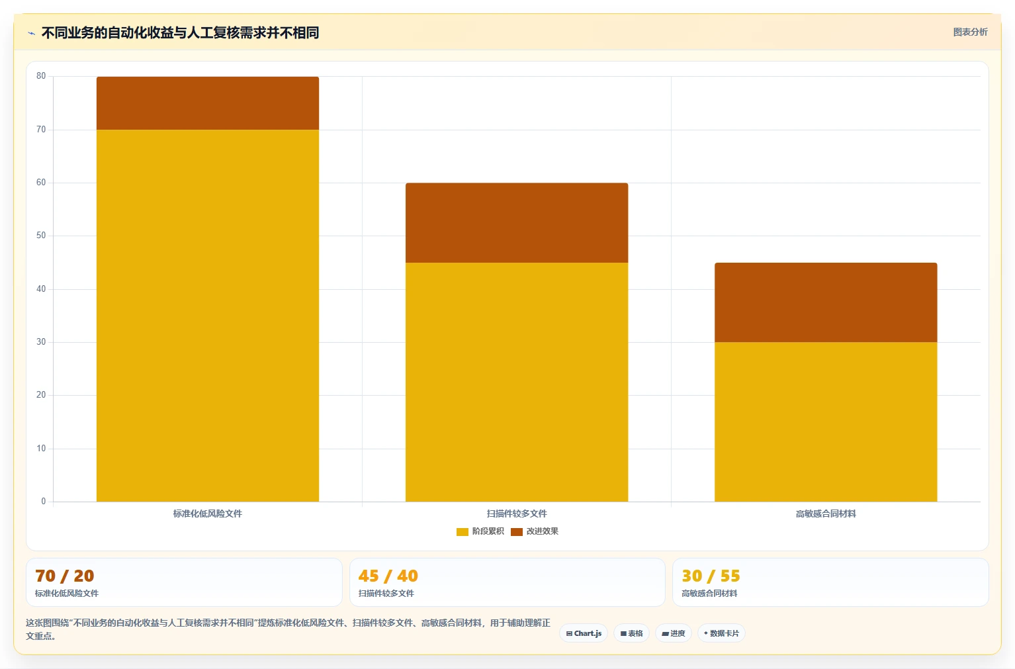Click the 阶段累积 legend label text
This screenshot has width=1015, height=669.
pyautogui.click(x=488, y=531)
